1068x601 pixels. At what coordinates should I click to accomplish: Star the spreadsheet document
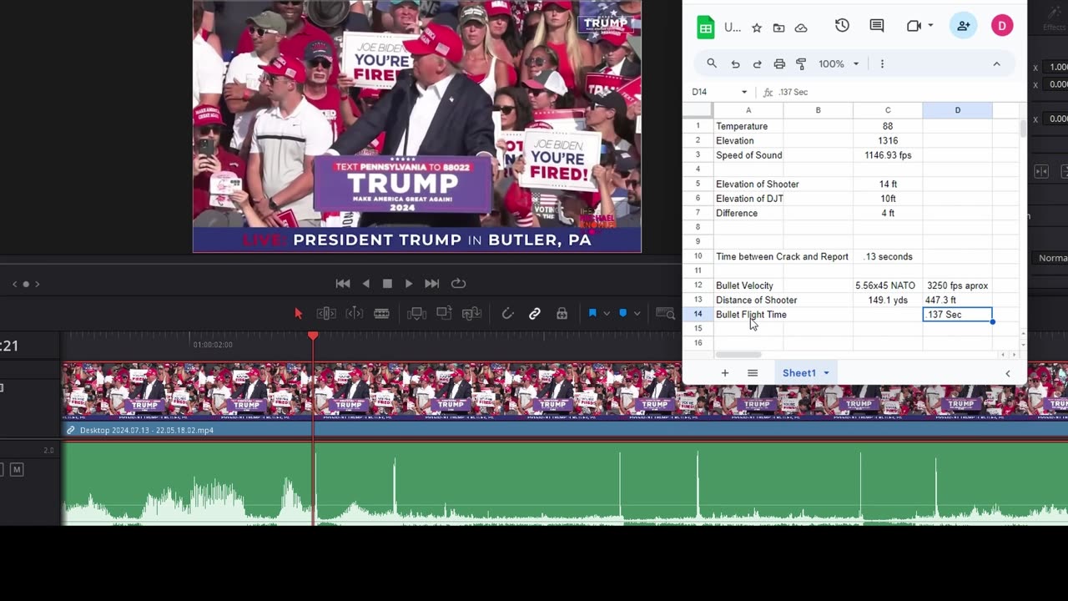(757, 28)
